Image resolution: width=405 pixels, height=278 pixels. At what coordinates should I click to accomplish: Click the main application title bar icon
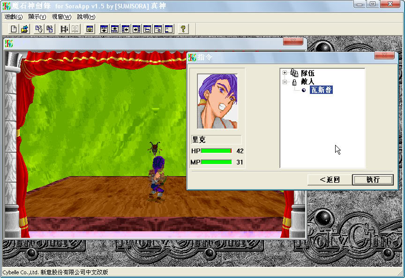6,6
